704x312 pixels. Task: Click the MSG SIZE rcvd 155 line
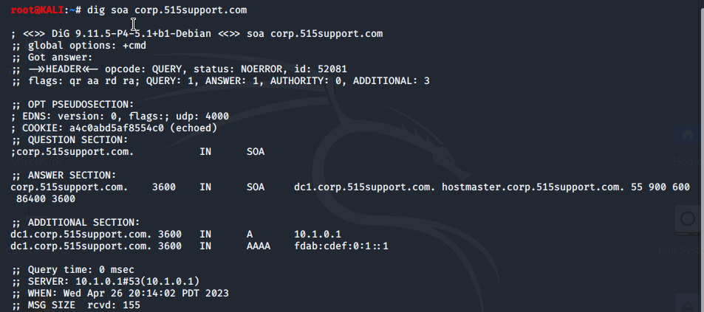tap(76, 305)
